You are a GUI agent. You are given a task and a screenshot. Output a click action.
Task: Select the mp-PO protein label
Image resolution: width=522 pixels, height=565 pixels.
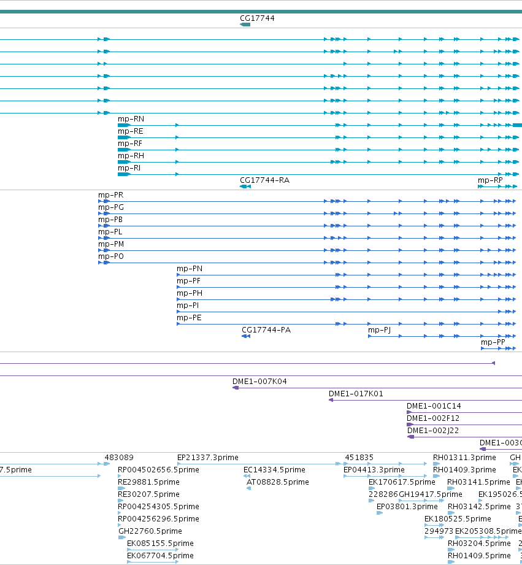coord(111,256)
